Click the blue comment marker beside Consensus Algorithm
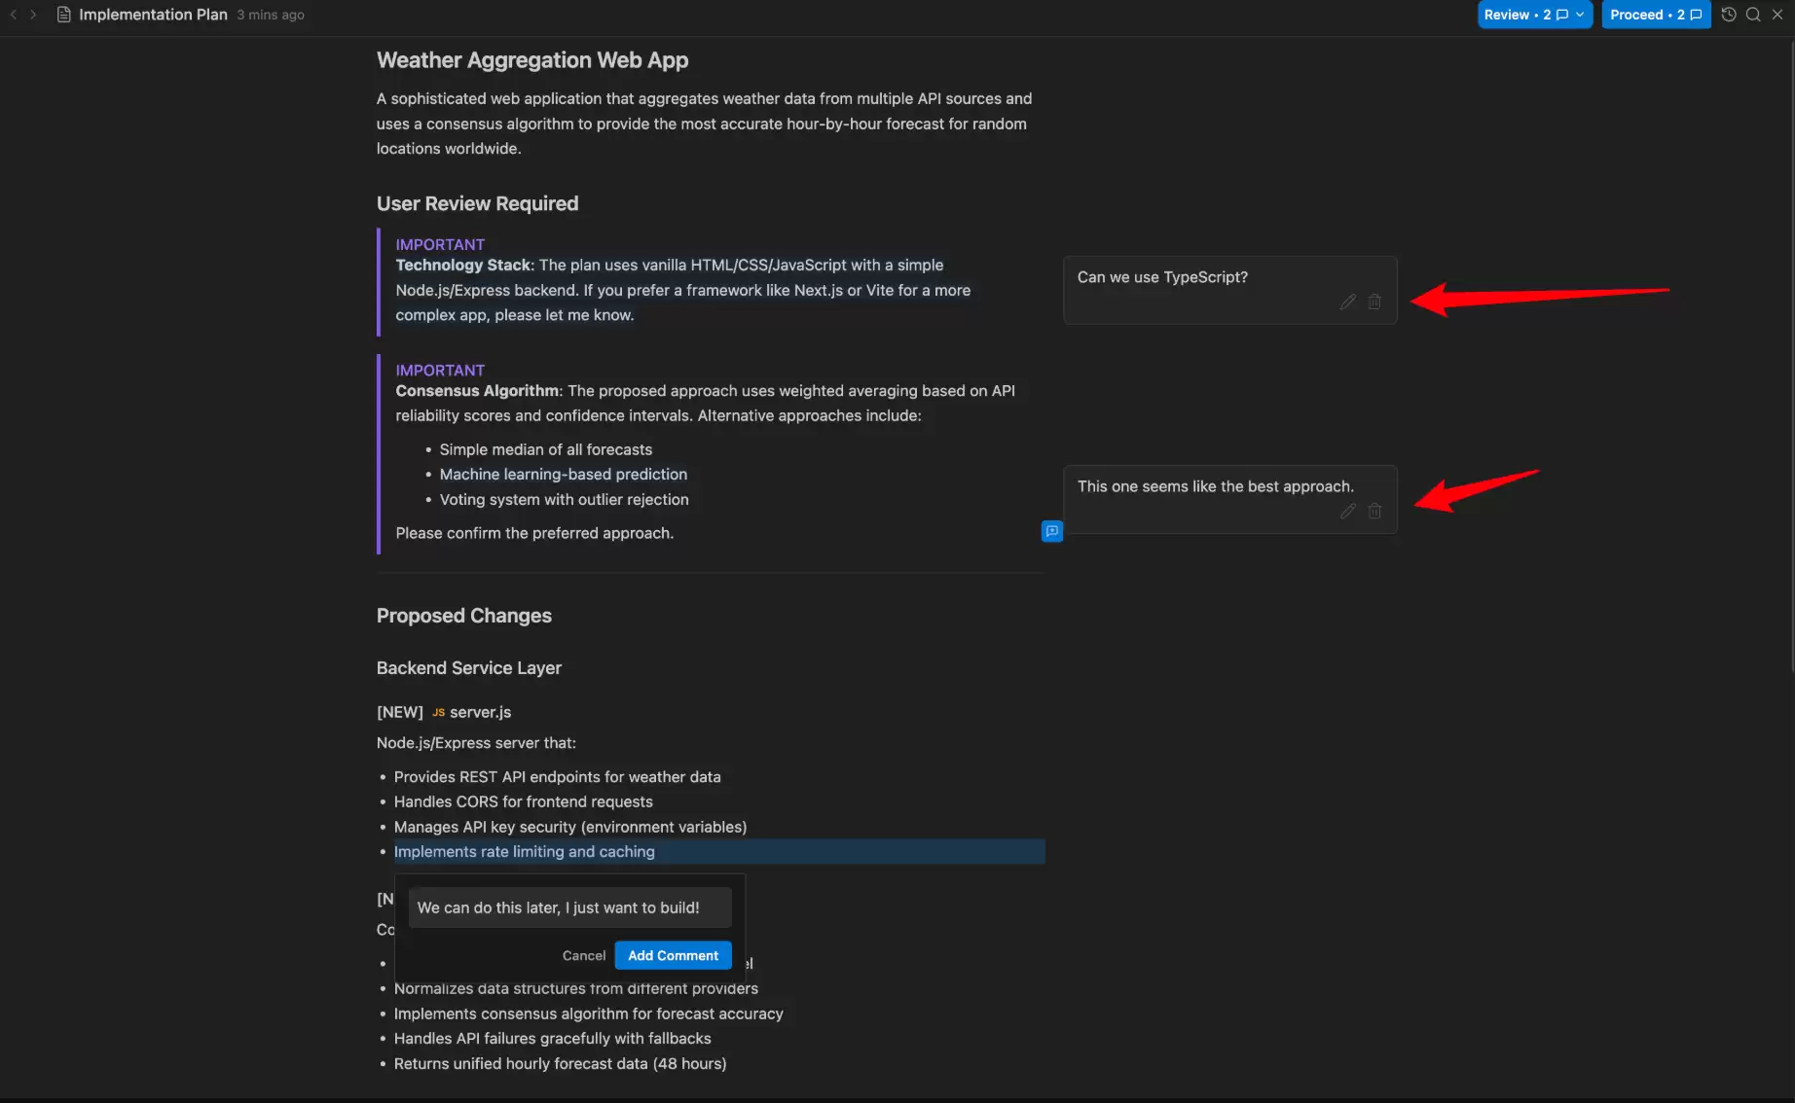This screenshot has width=1795, height=1103. pyautogui.click(x=1052, y=531)
